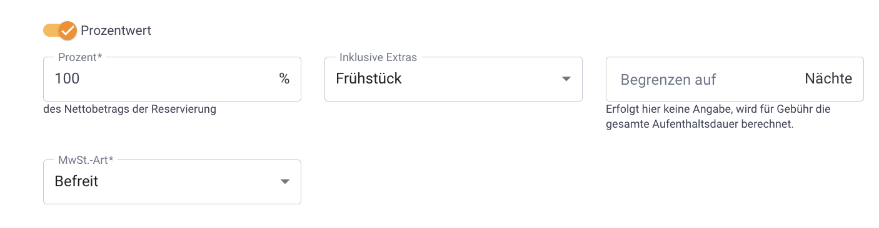This screenshot has width=879, height=228.
Task: Focus the Begrenzen auf input field
Action: [735, 79]
